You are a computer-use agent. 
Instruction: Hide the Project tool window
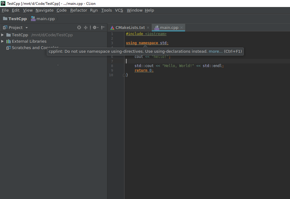click(x=103, y=27)
